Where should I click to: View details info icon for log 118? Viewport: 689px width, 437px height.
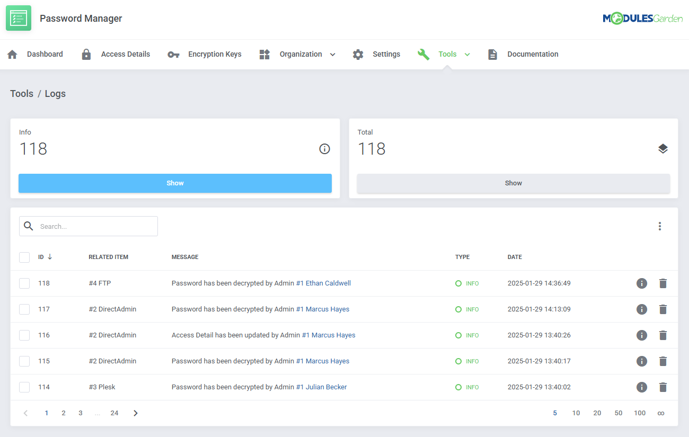pyautogui.click(x=642, y=283)
